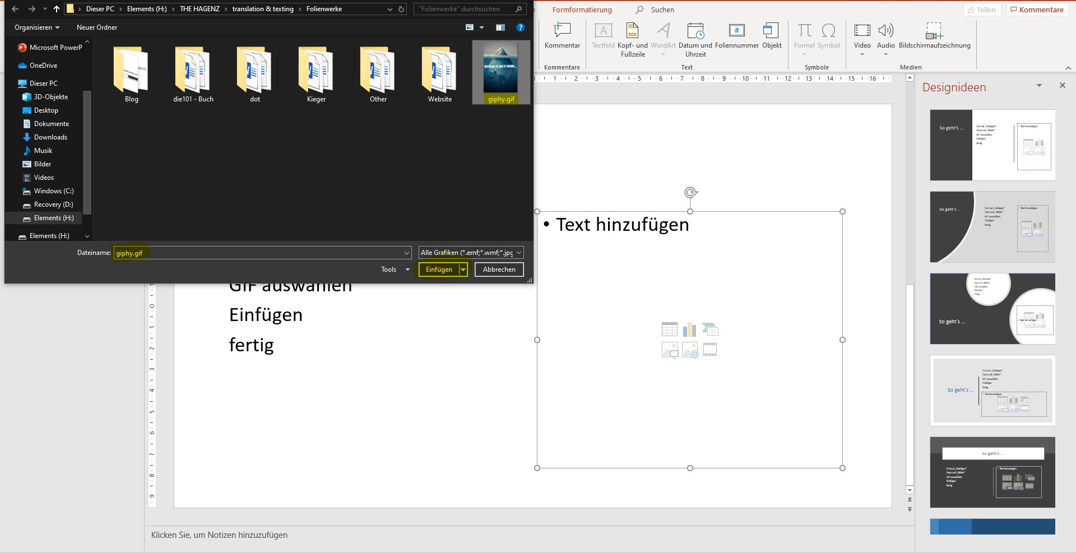1076x553 pixels.
Task: Open the Alle Grafiken file type dropdown
Action: 471,253
